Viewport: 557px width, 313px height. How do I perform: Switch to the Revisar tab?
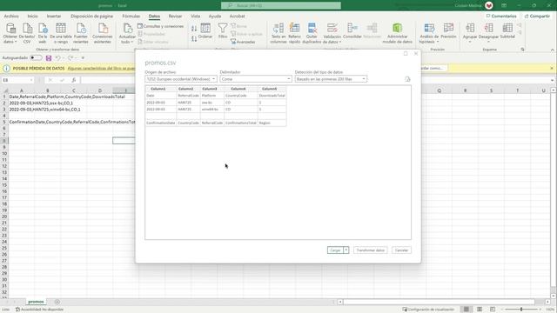(175, 17)
